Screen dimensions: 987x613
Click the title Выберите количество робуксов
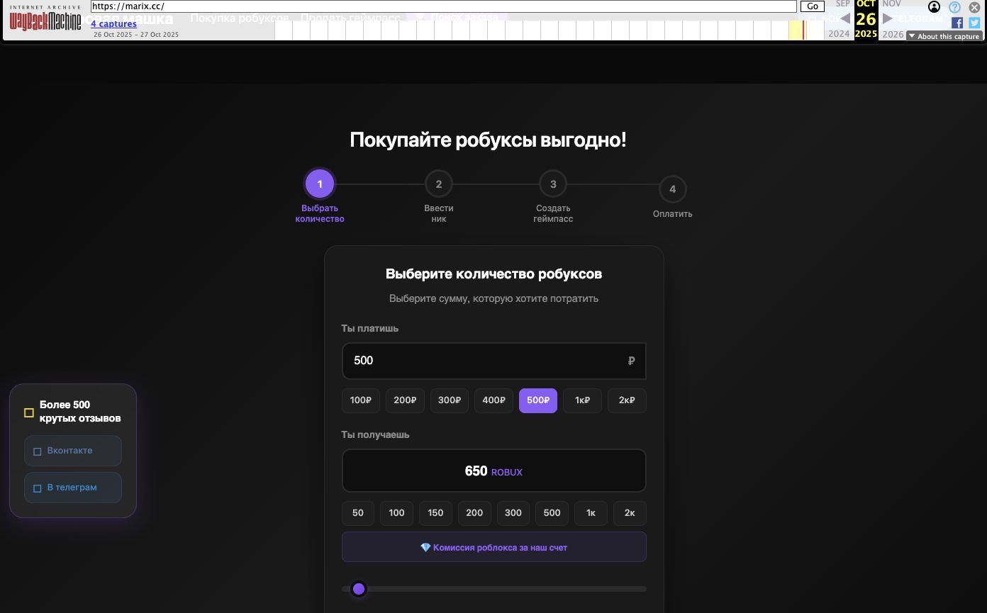click(494, 274)
